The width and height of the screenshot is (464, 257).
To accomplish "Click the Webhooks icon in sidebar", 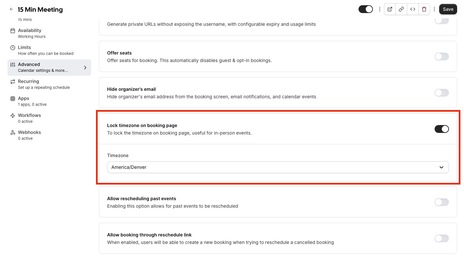I will [x=13, y=133].
